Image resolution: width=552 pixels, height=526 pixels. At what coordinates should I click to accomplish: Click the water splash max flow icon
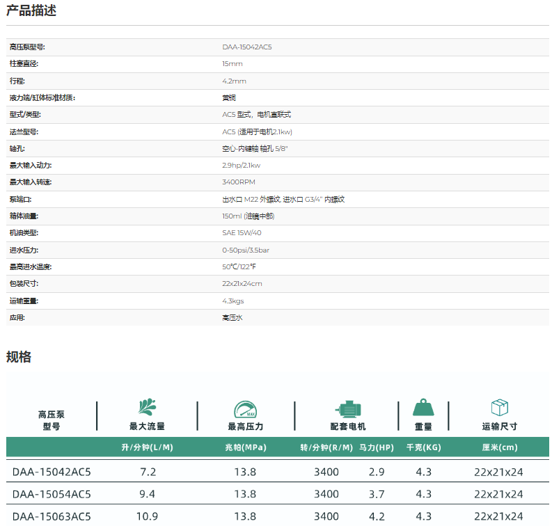tap(147, 408)
